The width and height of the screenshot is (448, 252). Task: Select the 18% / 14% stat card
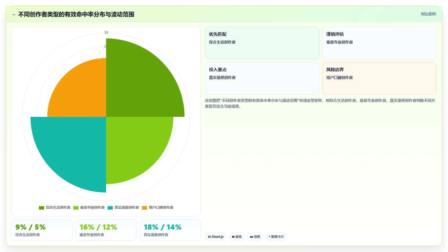click(170, 230)
